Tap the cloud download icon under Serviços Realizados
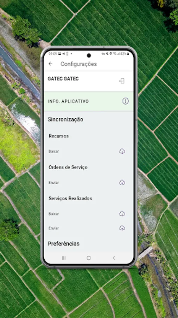The width and height of the screenshot is (178, 318). (122, 213)
